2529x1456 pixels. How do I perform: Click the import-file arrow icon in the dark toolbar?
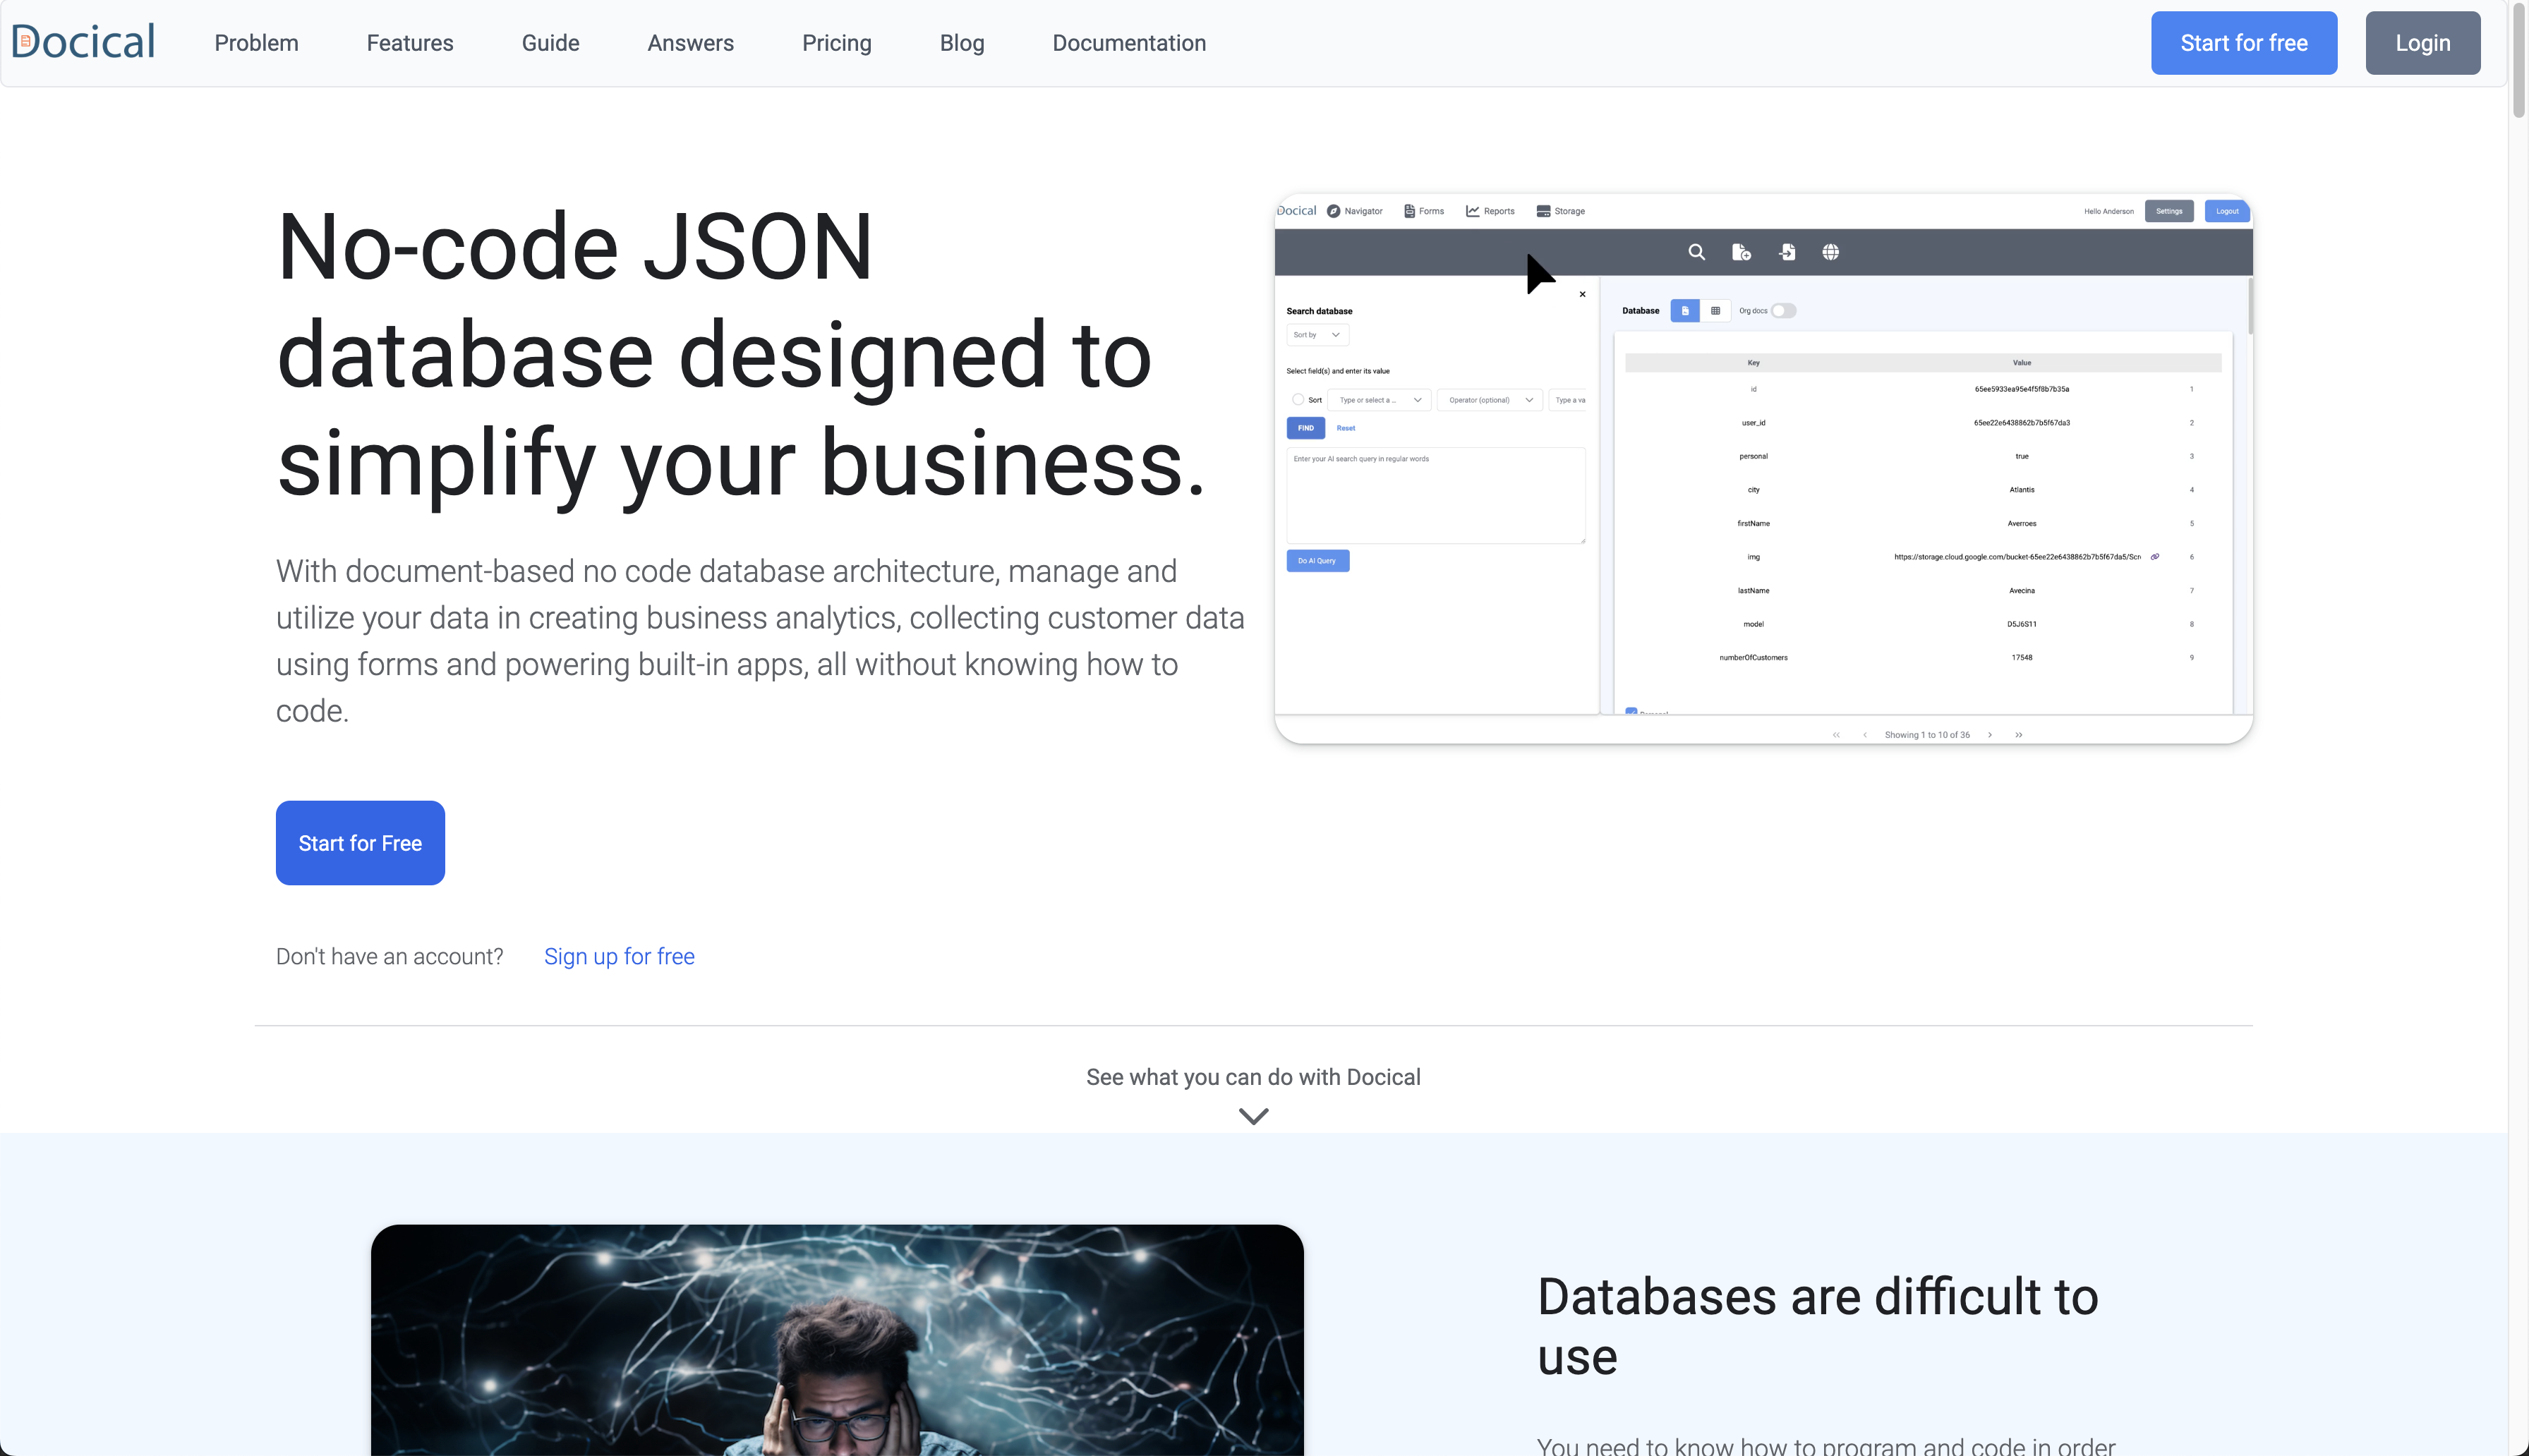[1787, 252]
